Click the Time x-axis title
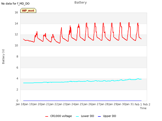 pos(143,108)
